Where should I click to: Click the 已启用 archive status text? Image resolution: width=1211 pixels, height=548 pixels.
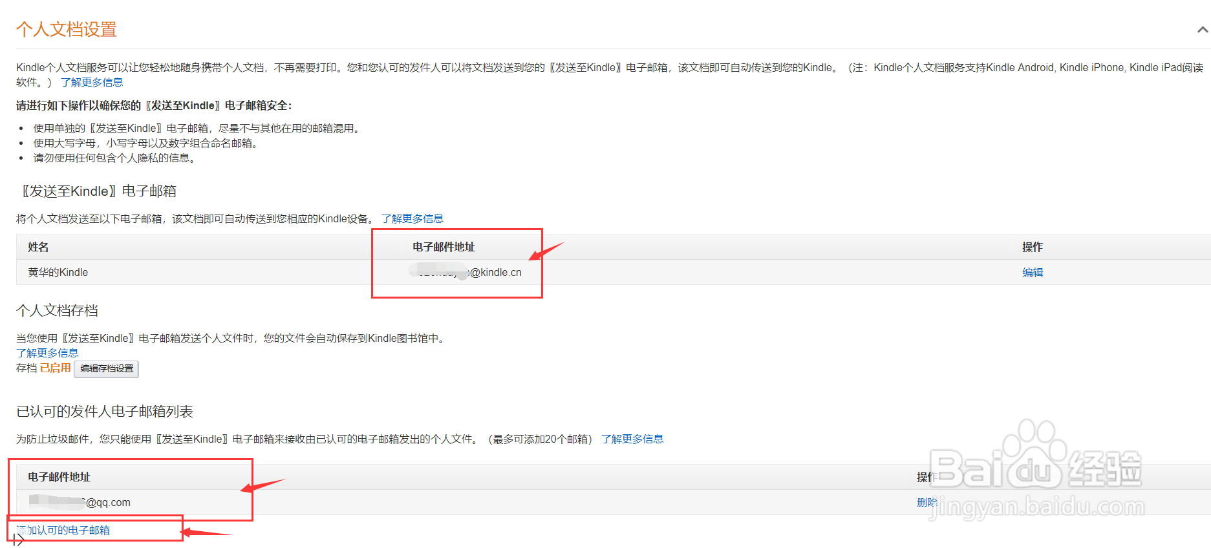tap(56, 368)
